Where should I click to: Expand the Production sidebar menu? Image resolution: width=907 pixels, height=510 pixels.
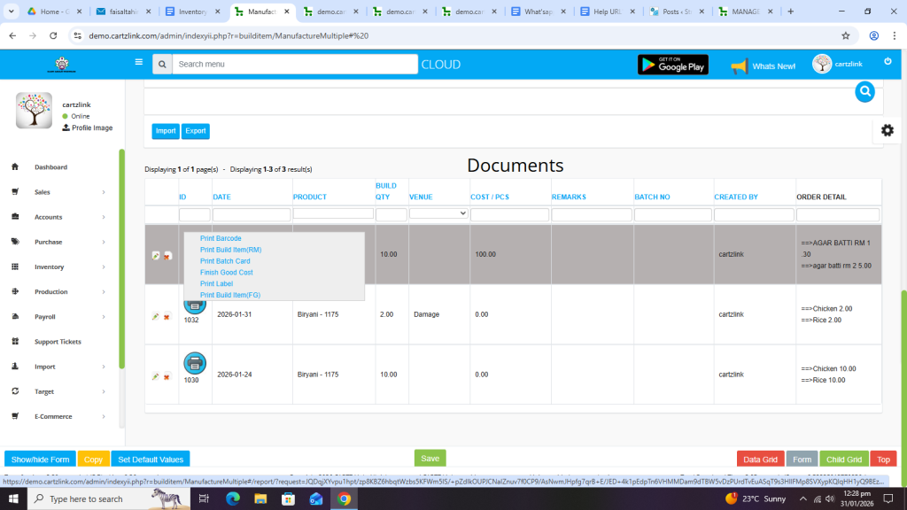pyautogui.click(x=60, y=291)
